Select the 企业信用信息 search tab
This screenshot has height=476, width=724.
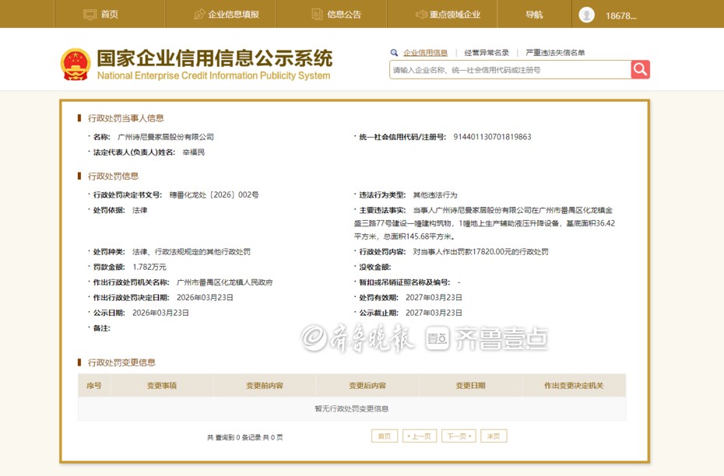tap(425, 53)
